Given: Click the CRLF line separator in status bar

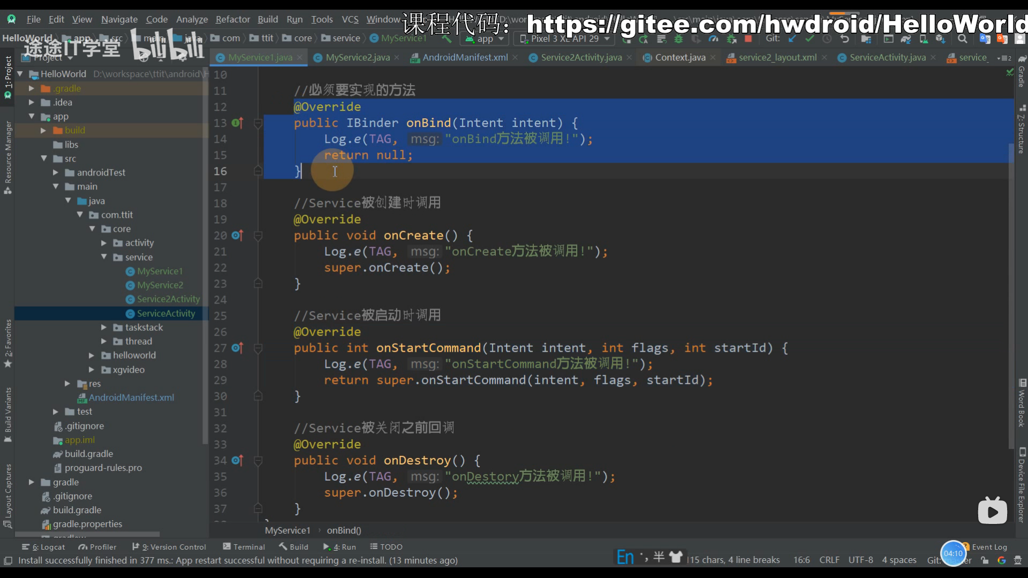Looking at the screenshot, I should [x=829, y=560].
